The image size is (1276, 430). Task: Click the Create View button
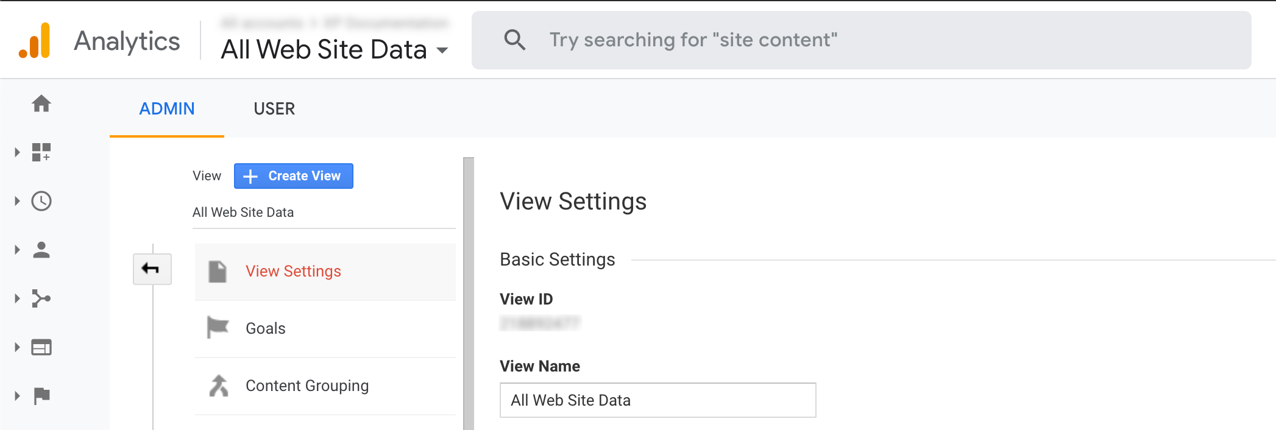293,176
